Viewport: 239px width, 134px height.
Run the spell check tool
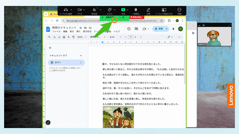[69, 37]
